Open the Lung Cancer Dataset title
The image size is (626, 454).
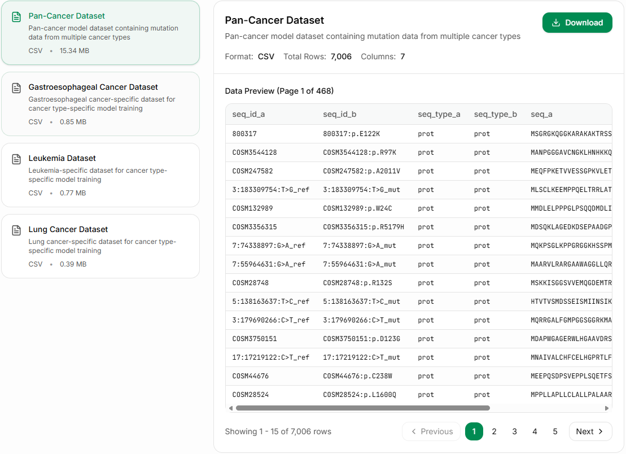coord(68,229)
